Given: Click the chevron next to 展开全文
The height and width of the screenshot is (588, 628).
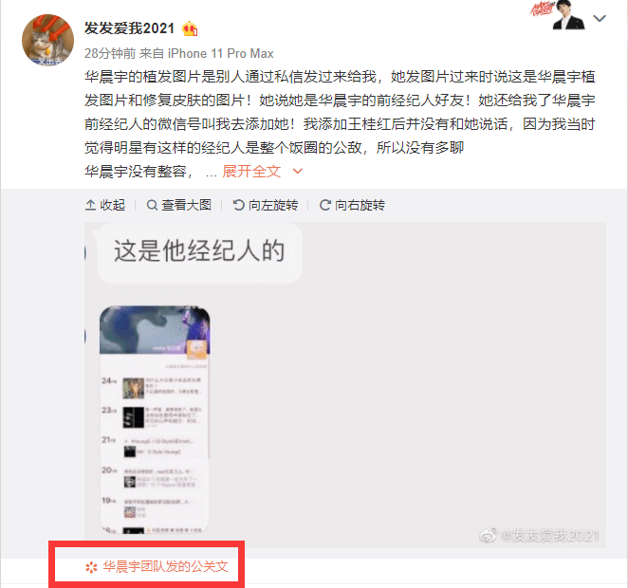Looking at the screenshot, I should pyautogui.click(x=297, y=172).
